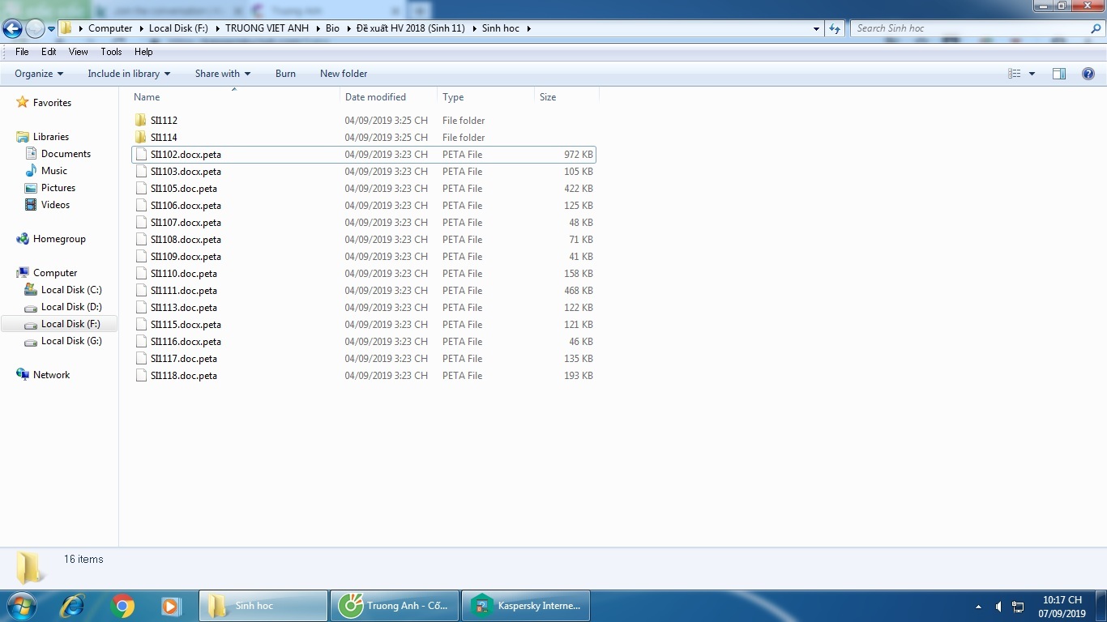This screenshot has height=622, width=1107.
Task: Open Local Disk (C:) in navigation pane
Action: coord(71,290)
